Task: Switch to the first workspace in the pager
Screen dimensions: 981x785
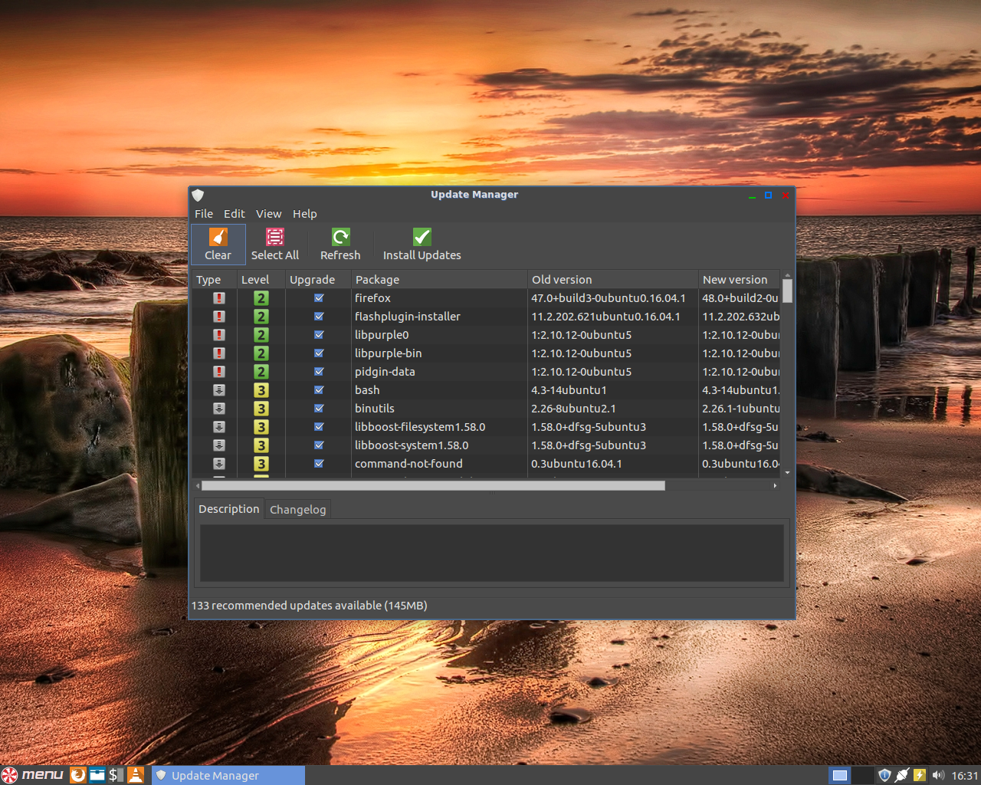Action: point(840,776)
